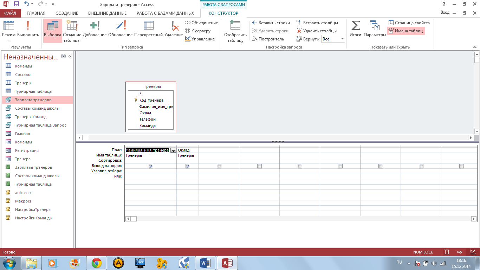Image resolution: width=480 pixels, height=270 pixels.
Task: Open the ФАЙЛ menu
Action: tap(11, 12)
